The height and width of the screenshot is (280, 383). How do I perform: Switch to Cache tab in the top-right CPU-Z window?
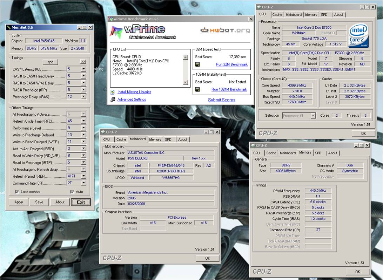pyautogui.click(x=277, y=15)
